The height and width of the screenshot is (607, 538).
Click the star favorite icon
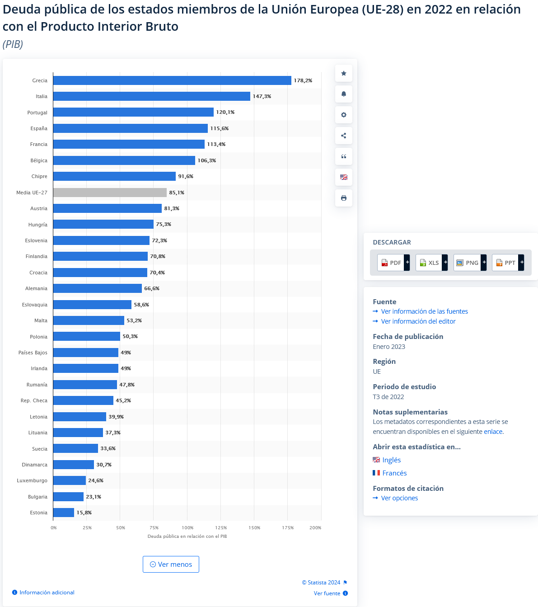click(x=343, y=73)
